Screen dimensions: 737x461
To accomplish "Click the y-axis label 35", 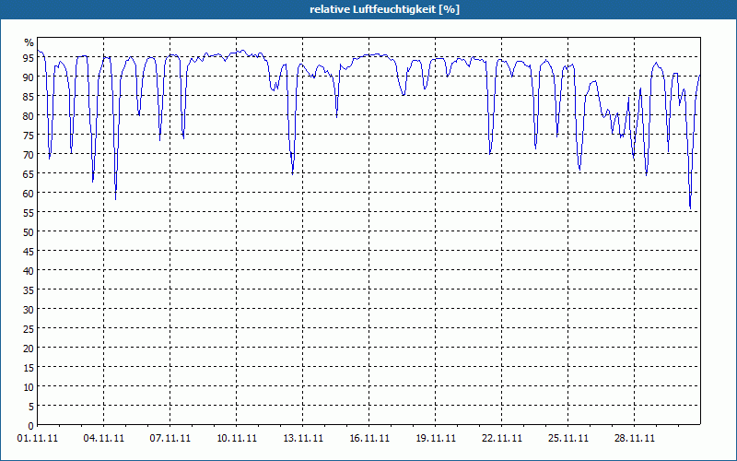I will click(x=29, y=290).
